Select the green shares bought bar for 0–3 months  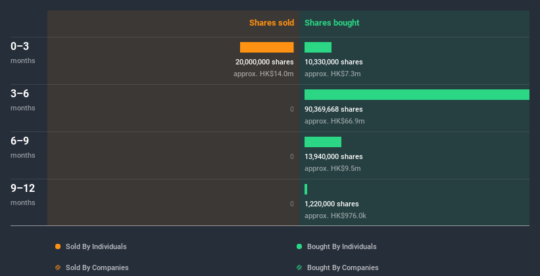click(x=318, y=47)
